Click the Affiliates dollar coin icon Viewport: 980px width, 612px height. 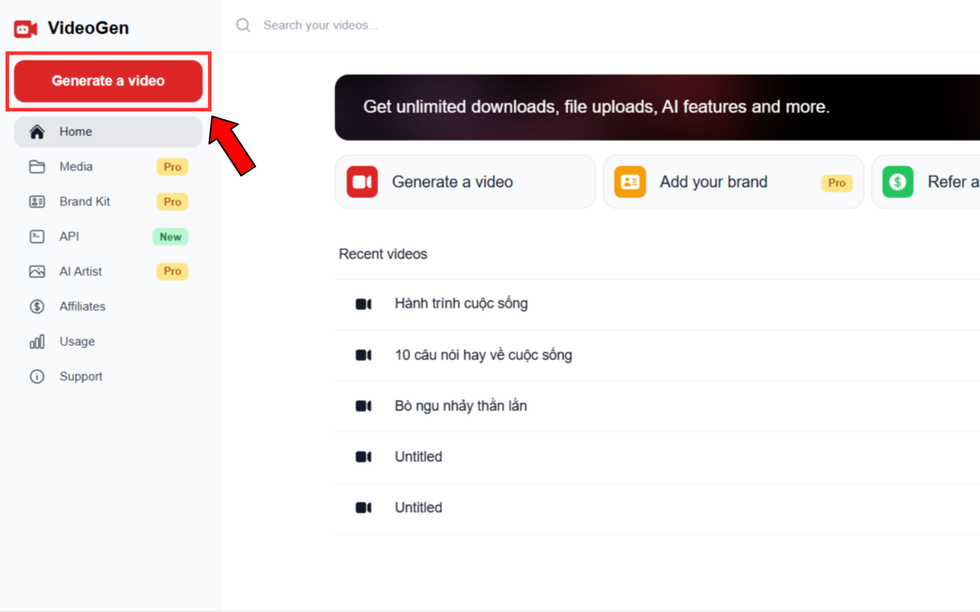click(37, 306)
